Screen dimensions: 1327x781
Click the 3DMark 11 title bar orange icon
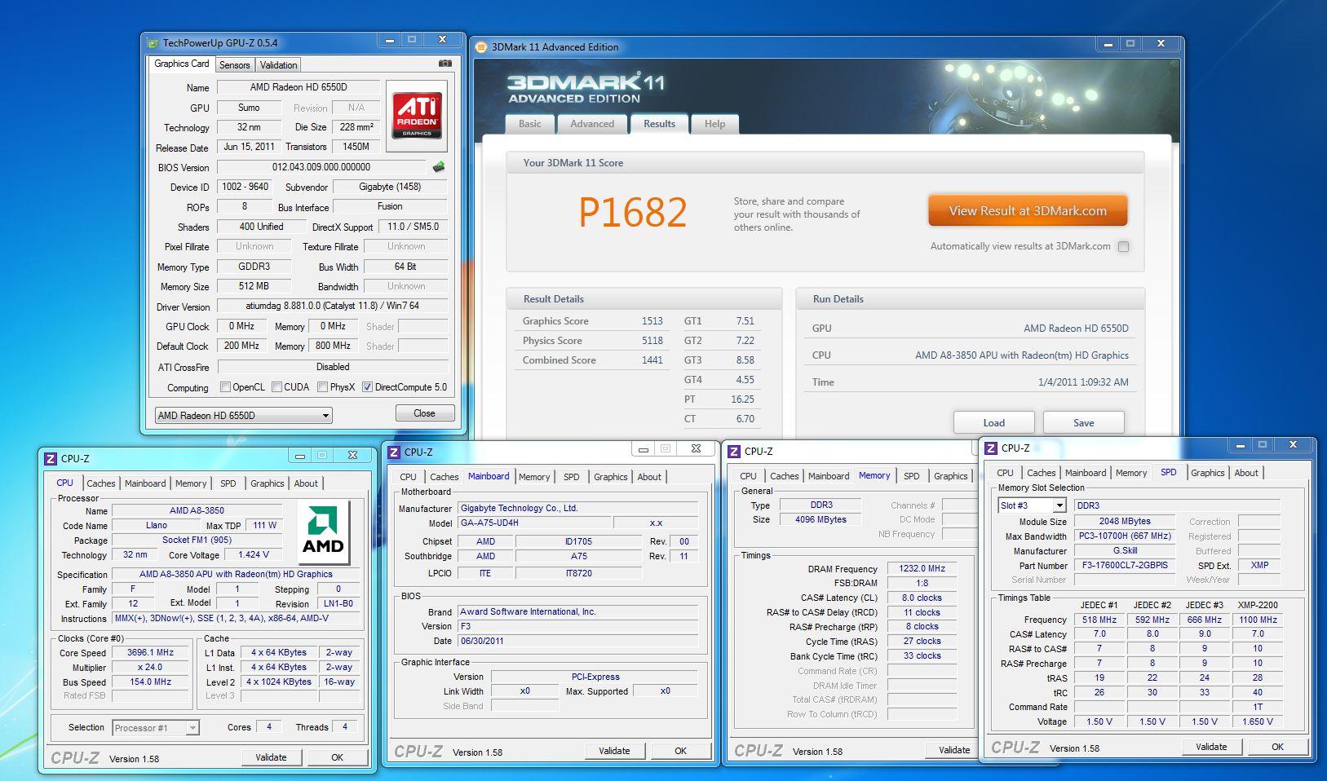pyautogui.click(x=481, y=47)
